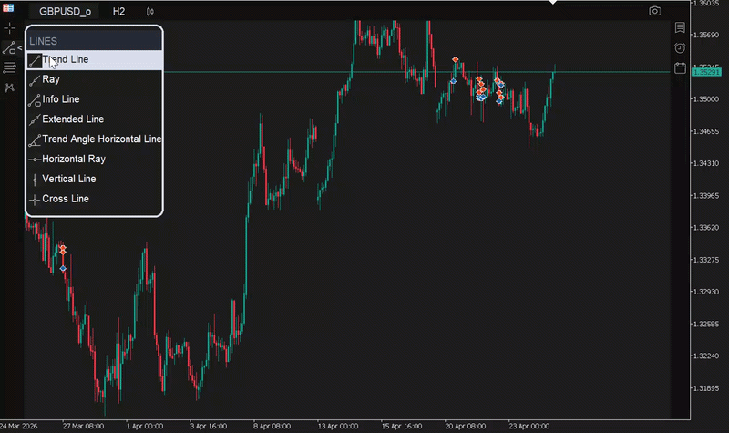The height and width of the screenshot is (433, 729).
Task: Open the Fibonacci levels tool group
Action: pos(9,67)
